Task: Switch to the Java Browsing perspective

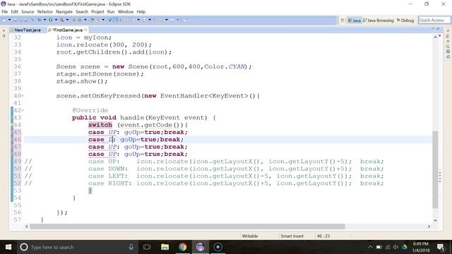Action: (379, 20)
